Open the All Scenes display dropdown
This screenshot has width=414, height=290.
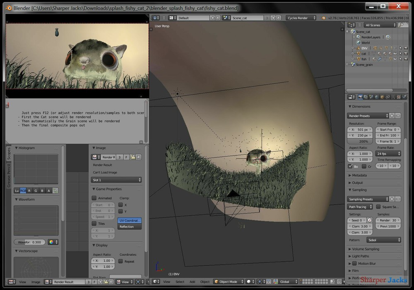click(379, 25)
